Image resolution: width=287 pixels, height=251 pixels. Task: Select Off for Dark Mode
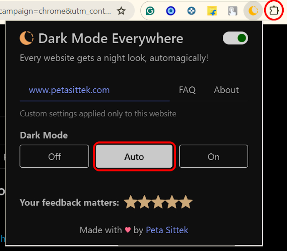click(54, 156)
